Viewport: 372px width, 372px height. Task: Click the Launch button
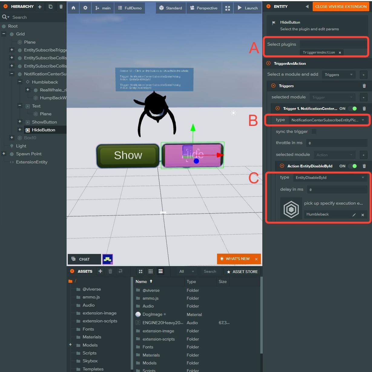click(247, 8)
